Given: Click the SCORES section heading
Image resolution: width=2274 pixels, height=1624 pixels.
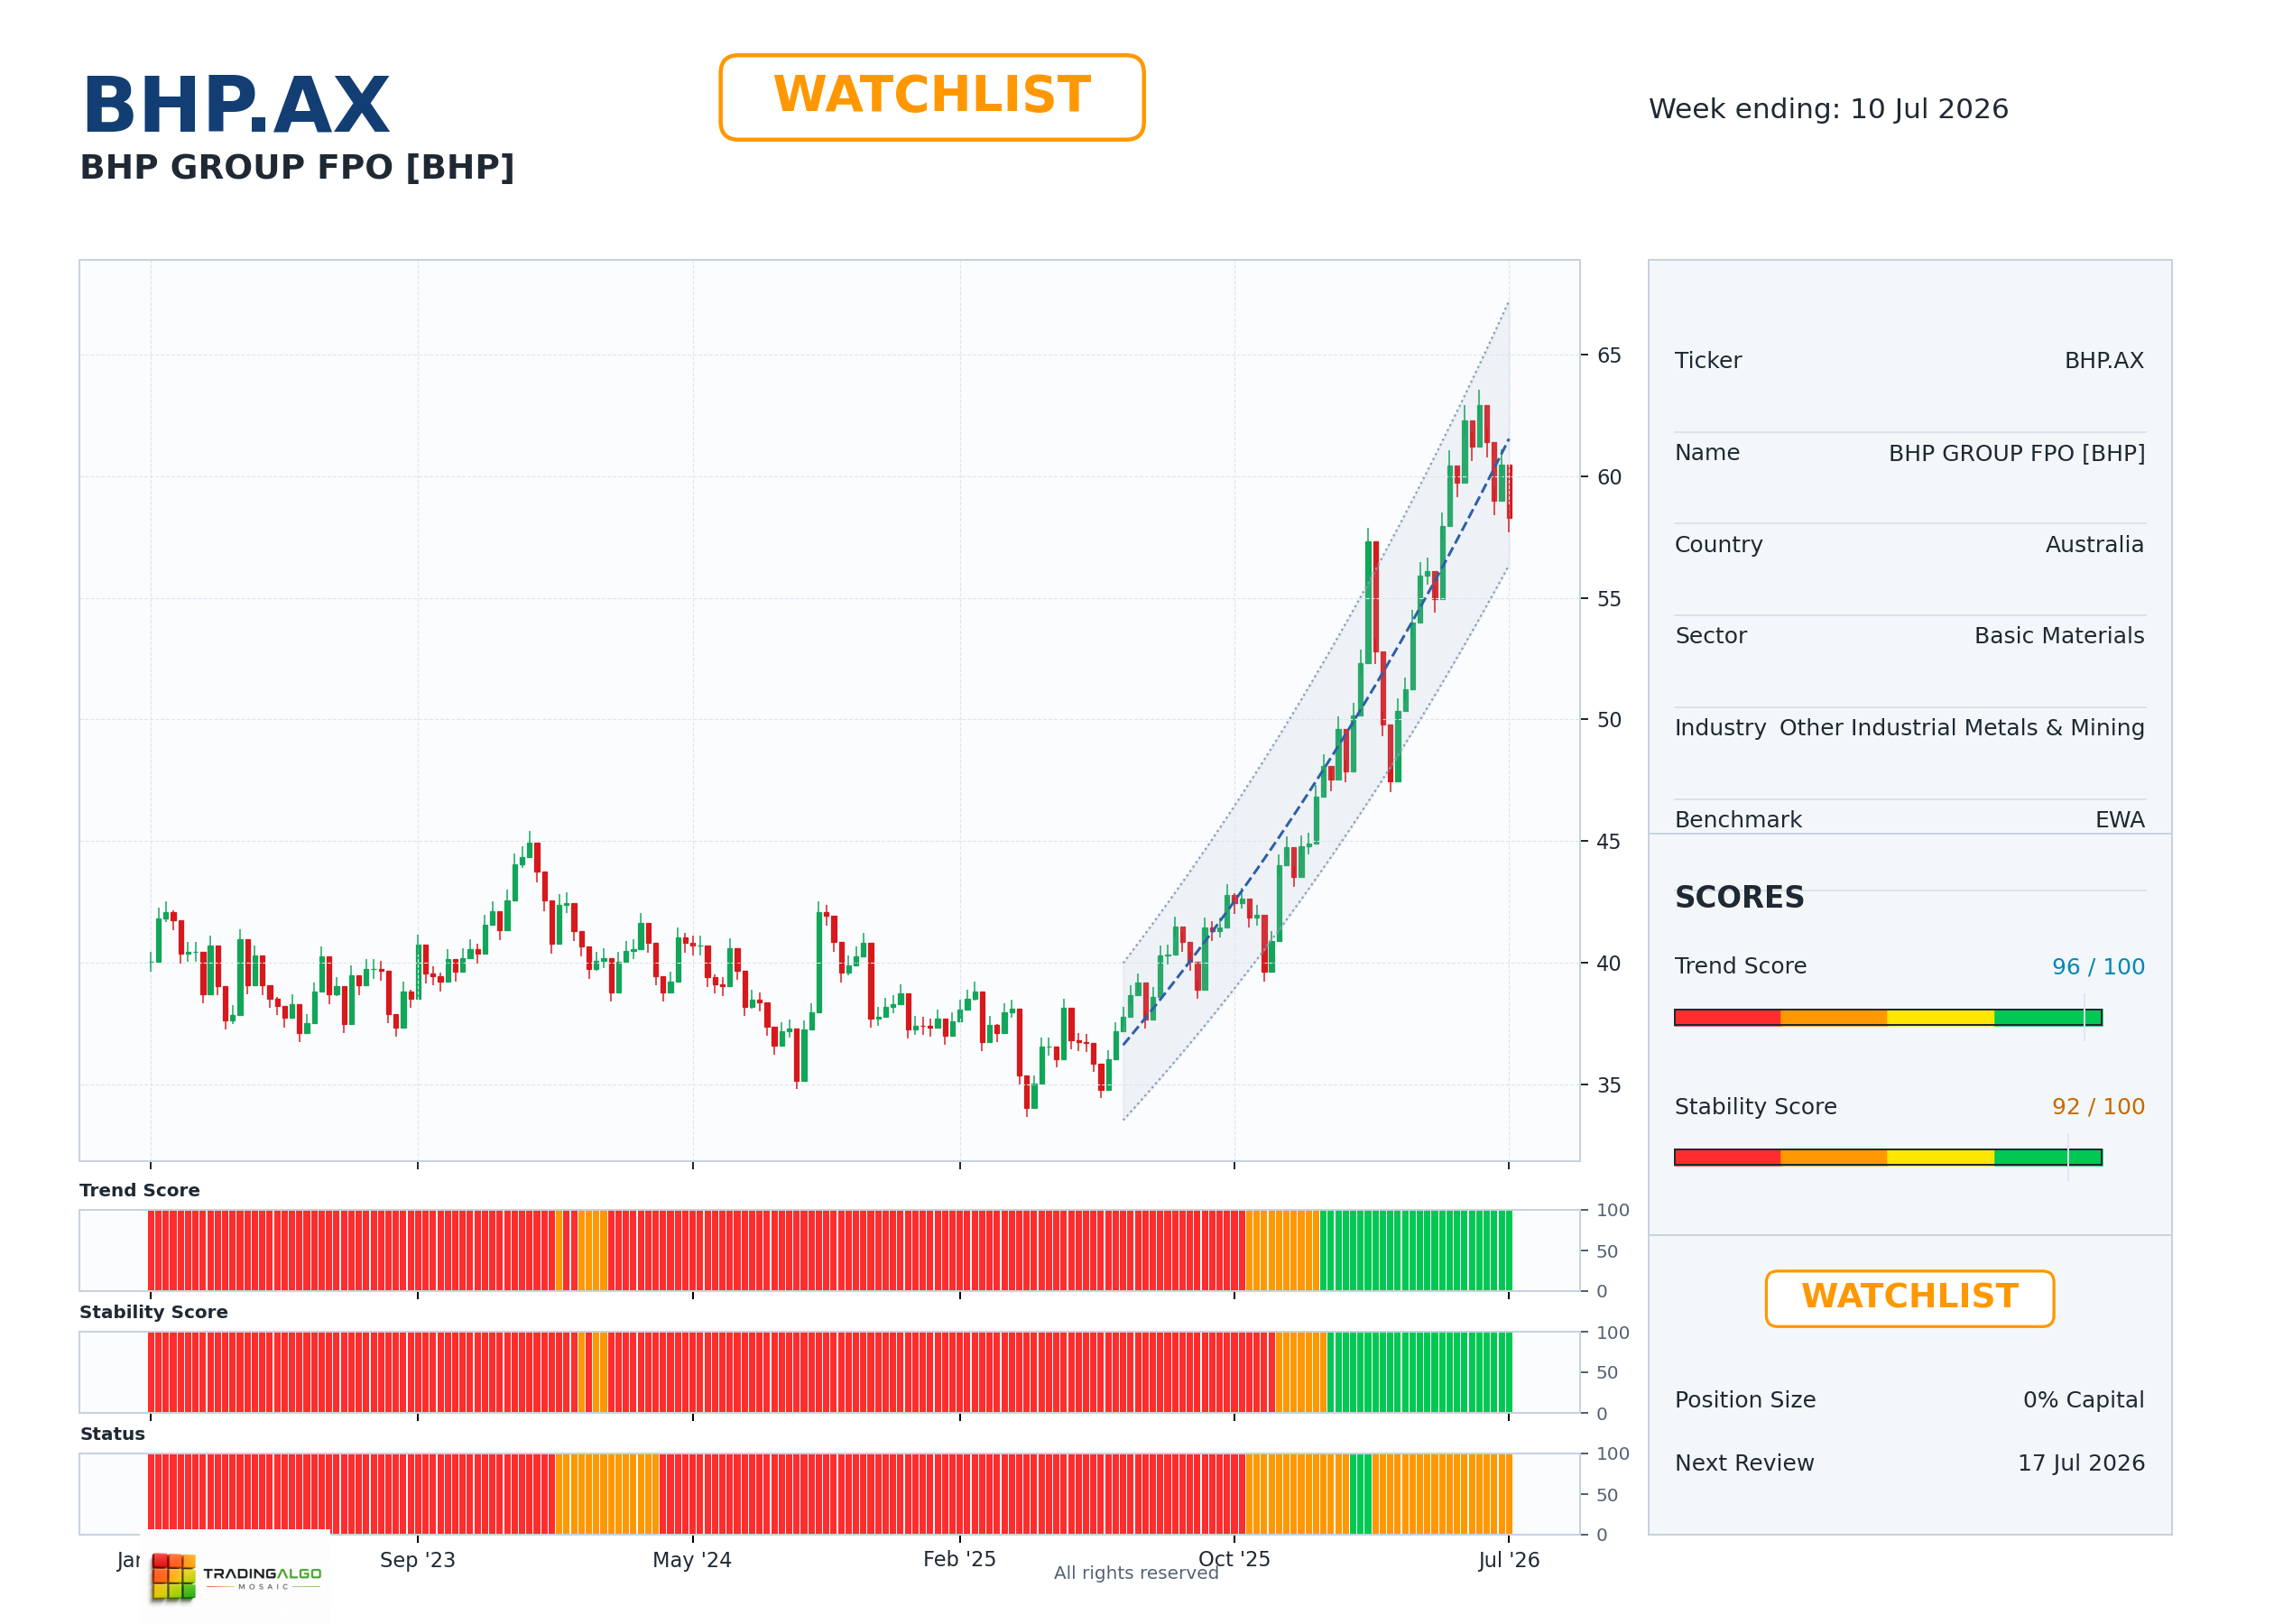Looking at the screenshot, I should pos(1739,897).
